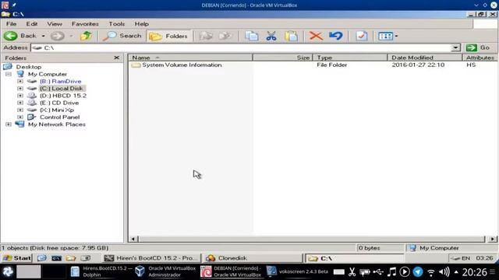
Task: Open the Address bar dropdown list
Action: pos(455,47)
